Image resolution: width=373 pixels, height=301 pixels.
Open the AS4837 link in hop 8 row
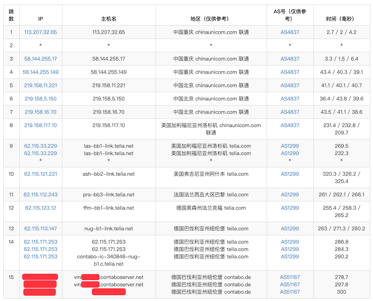pos(289,125)
